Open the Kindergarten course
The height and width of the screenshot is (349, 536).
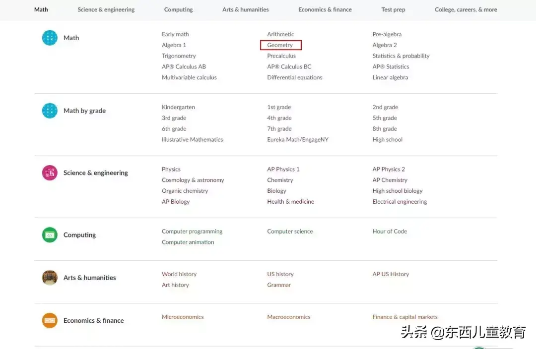click(178, 107)
